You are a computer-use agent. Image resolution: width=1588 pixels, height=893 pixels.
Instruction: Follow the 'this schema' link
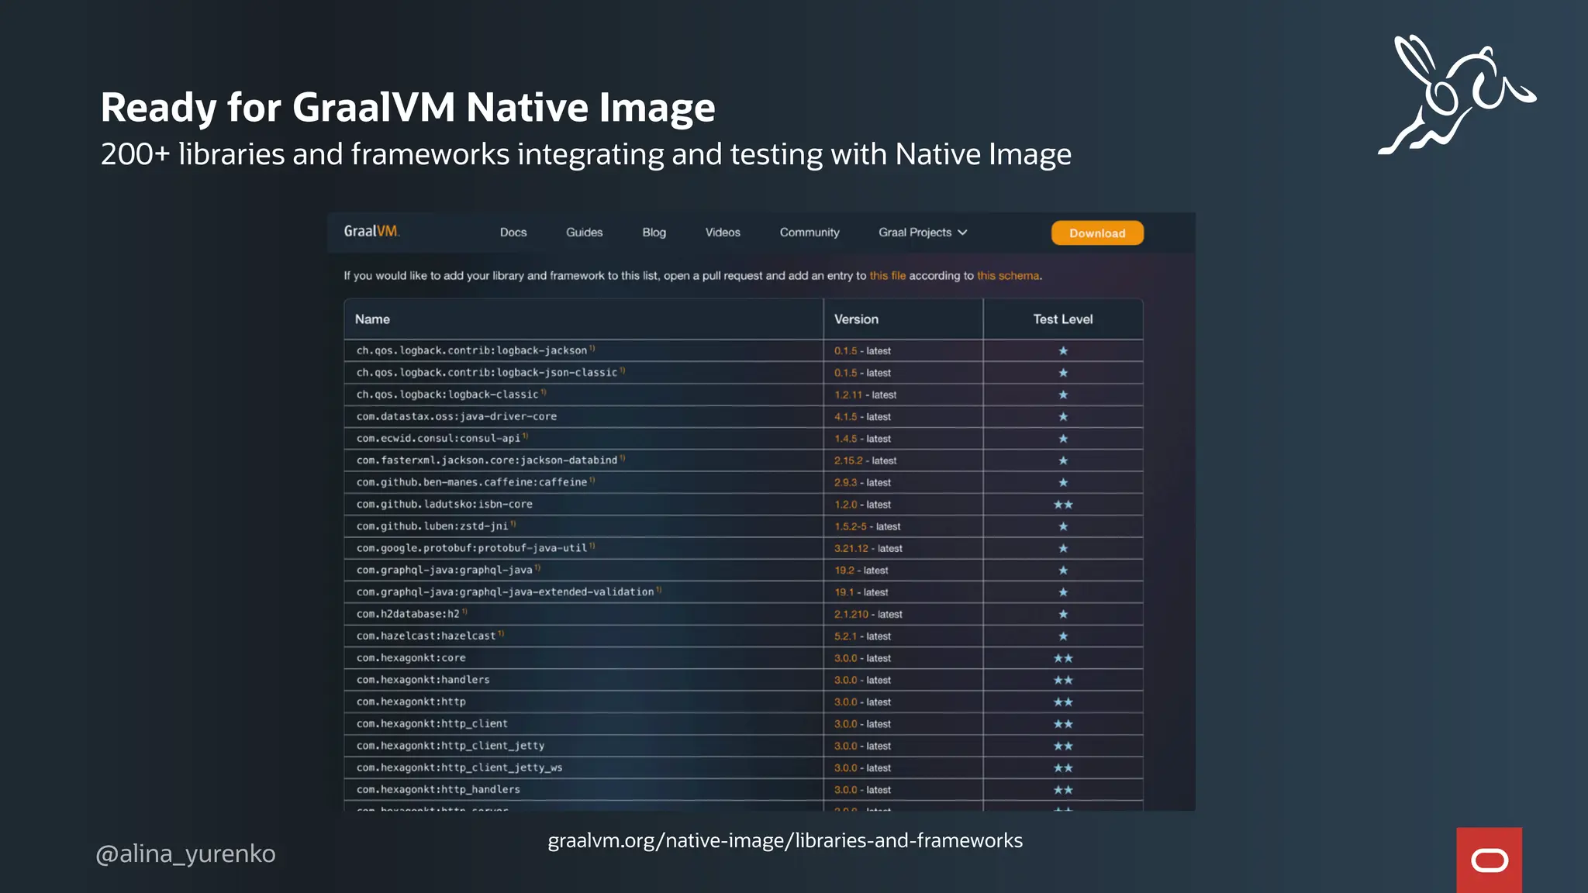[x=1007, y=275]
